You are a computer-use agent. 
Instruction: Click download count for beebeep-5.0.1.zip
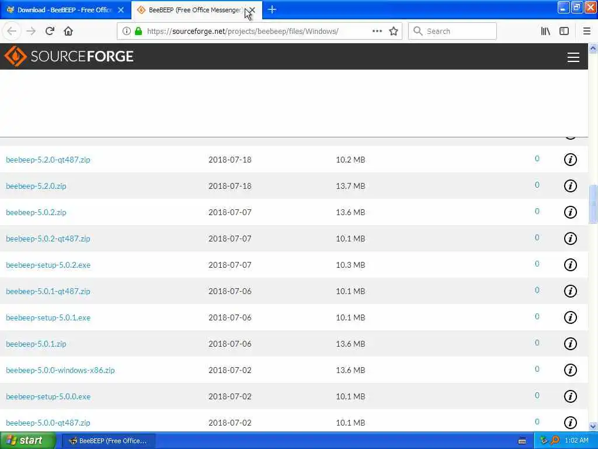[537, 343]
